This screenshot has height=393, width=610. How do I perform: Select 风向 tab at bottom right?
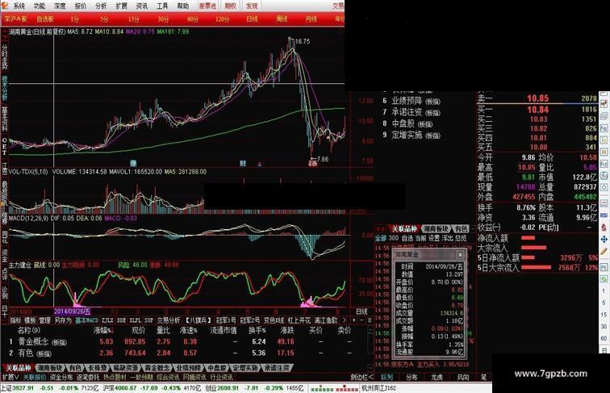pos(462,377)
